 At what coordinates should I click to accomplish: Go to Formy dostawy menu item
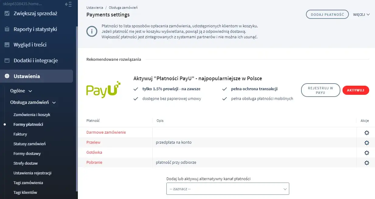27,154
